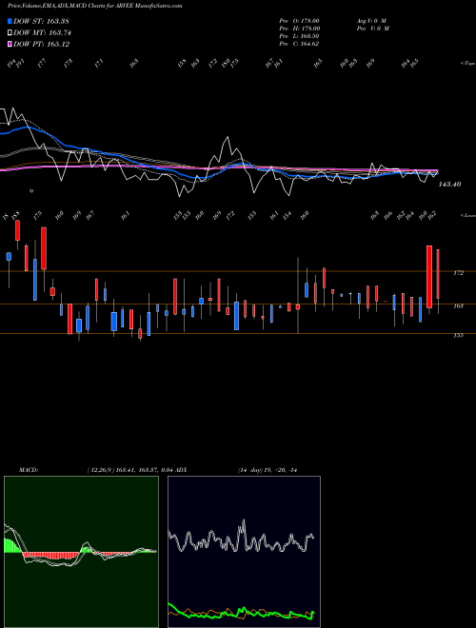Click the Pre V: 0 M text
476x628 pixels.
coord(372,29)
